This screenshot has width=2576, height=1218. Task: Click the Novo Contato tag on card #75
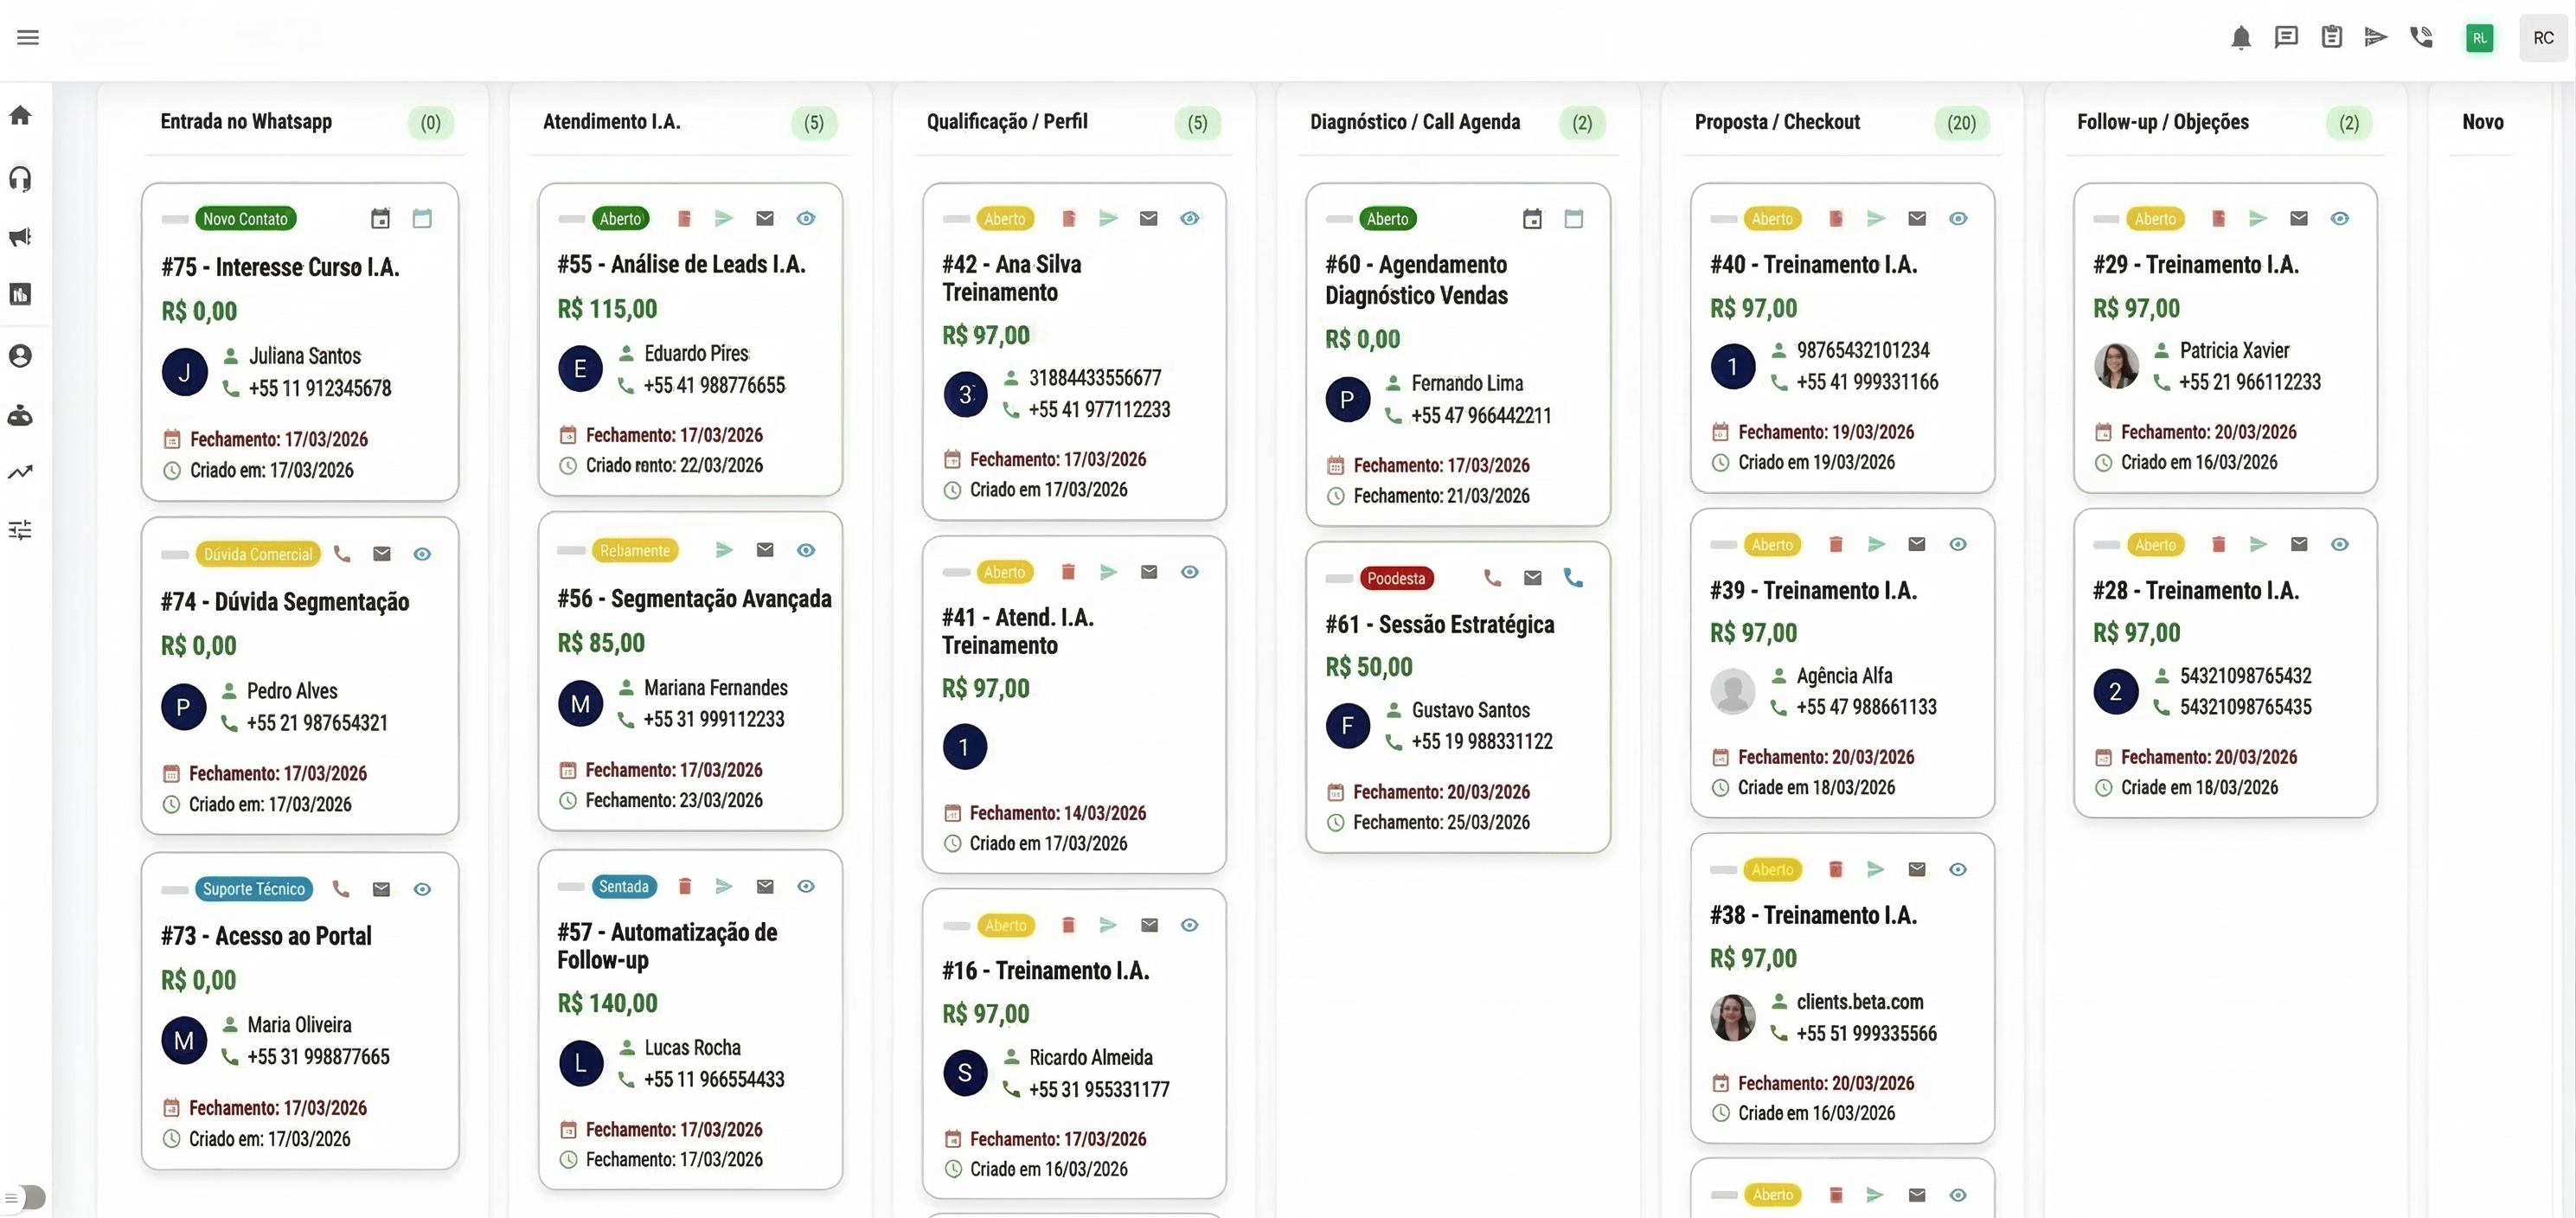245,219
